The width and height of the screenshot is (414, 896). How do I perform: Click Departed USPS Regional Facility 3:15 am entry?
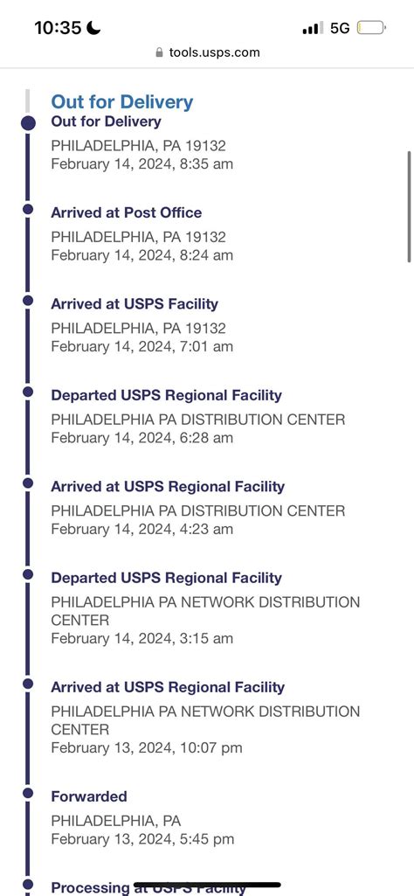point(205,608)
